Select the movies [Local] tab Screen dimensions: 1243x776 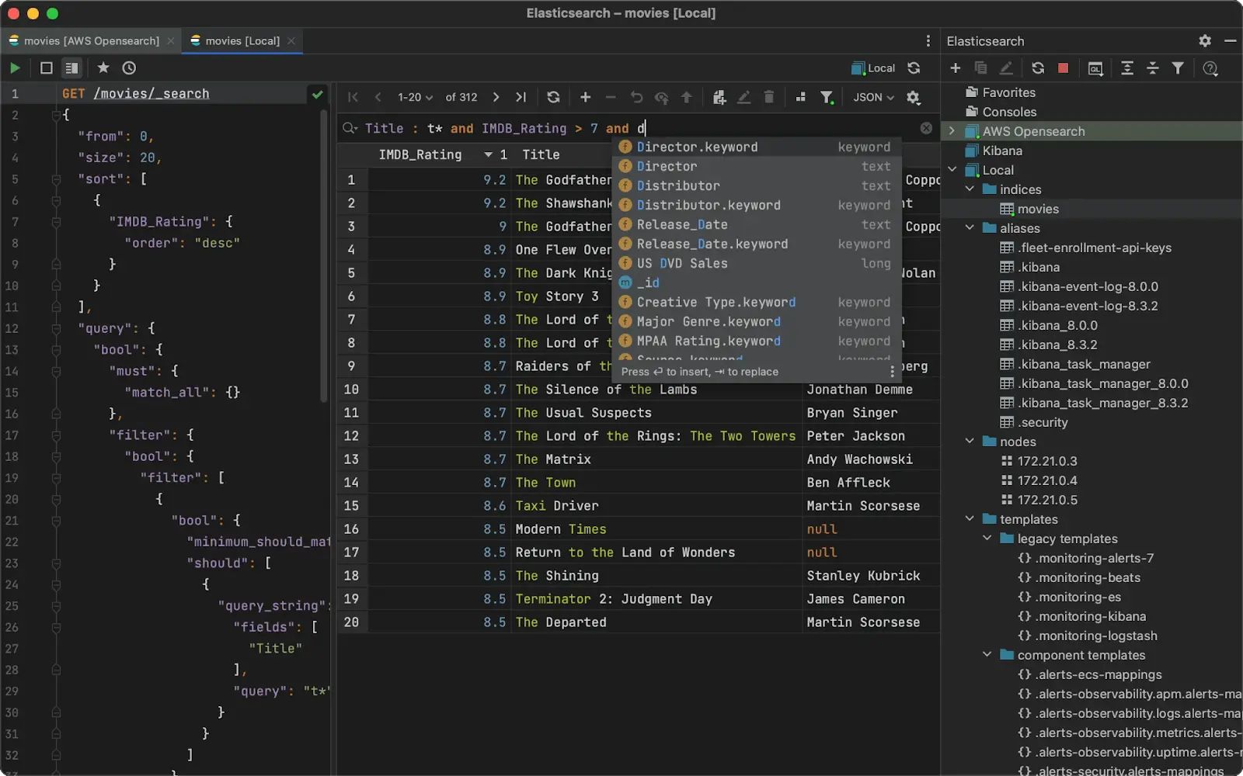click(x=242, y=41)
